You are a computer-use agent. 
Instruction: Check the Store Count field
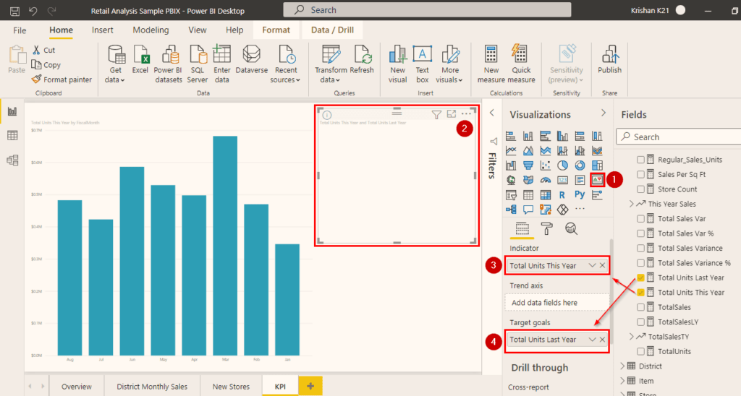click(x=641, y=189)
